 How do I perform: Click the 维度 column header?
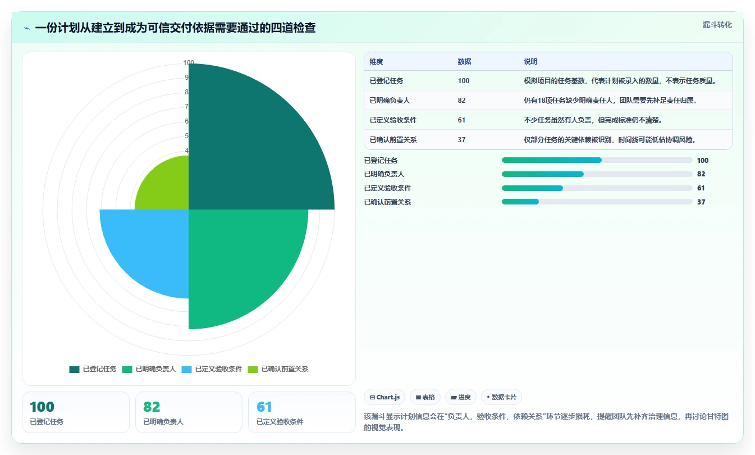[376, 61]
